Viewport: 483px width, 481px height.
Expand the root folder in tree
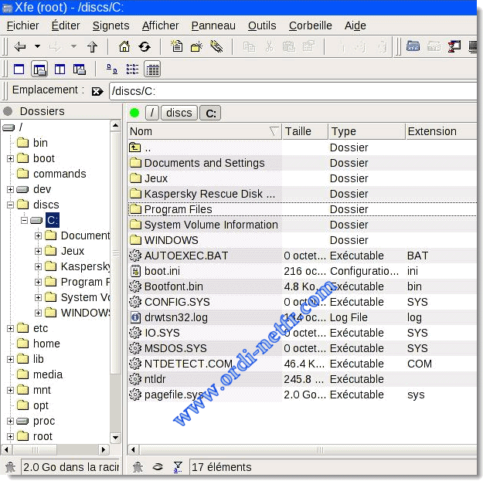[x=10, y=436]
